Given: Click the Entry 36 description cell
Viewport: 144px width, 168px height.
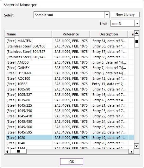Looking at the screenshot, I should pyautogui.click(x=109, y=46).
